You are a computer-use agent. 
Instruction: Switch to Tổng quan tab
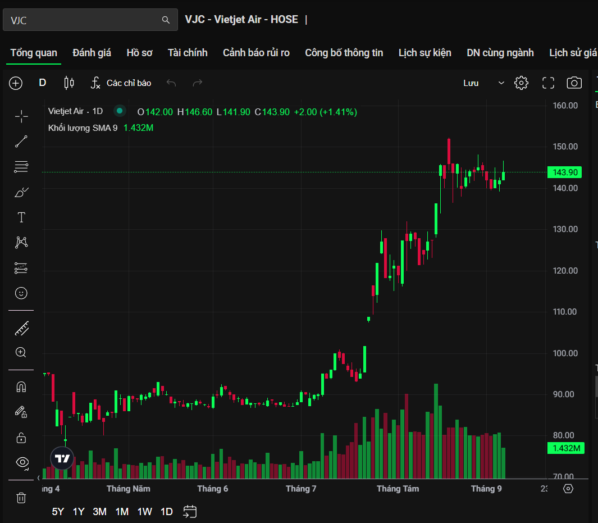tap(34, 53)
